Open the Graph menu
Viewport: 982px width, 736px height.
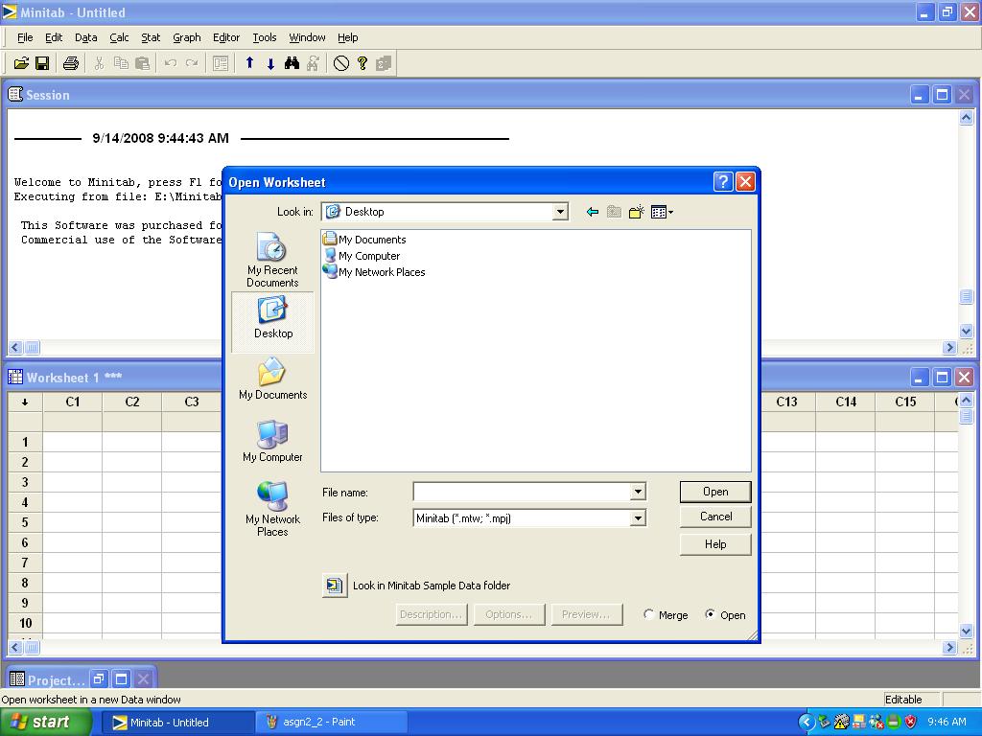point(186,37)
